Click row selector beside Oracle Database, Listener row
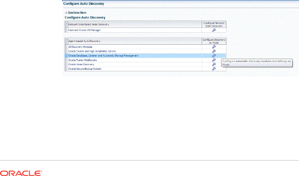Screen dimensions: 299x176 pos(66,56)
